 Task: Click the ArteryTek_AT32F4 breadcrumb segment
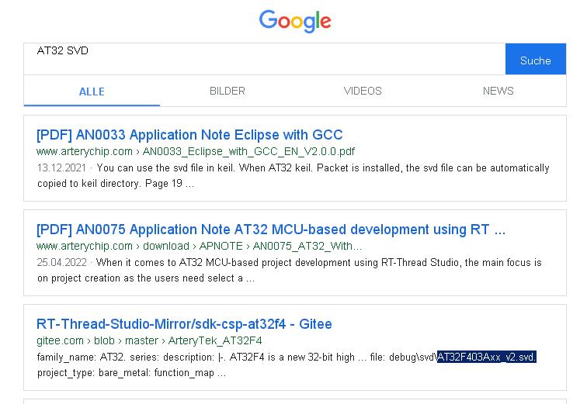(215, 340)
